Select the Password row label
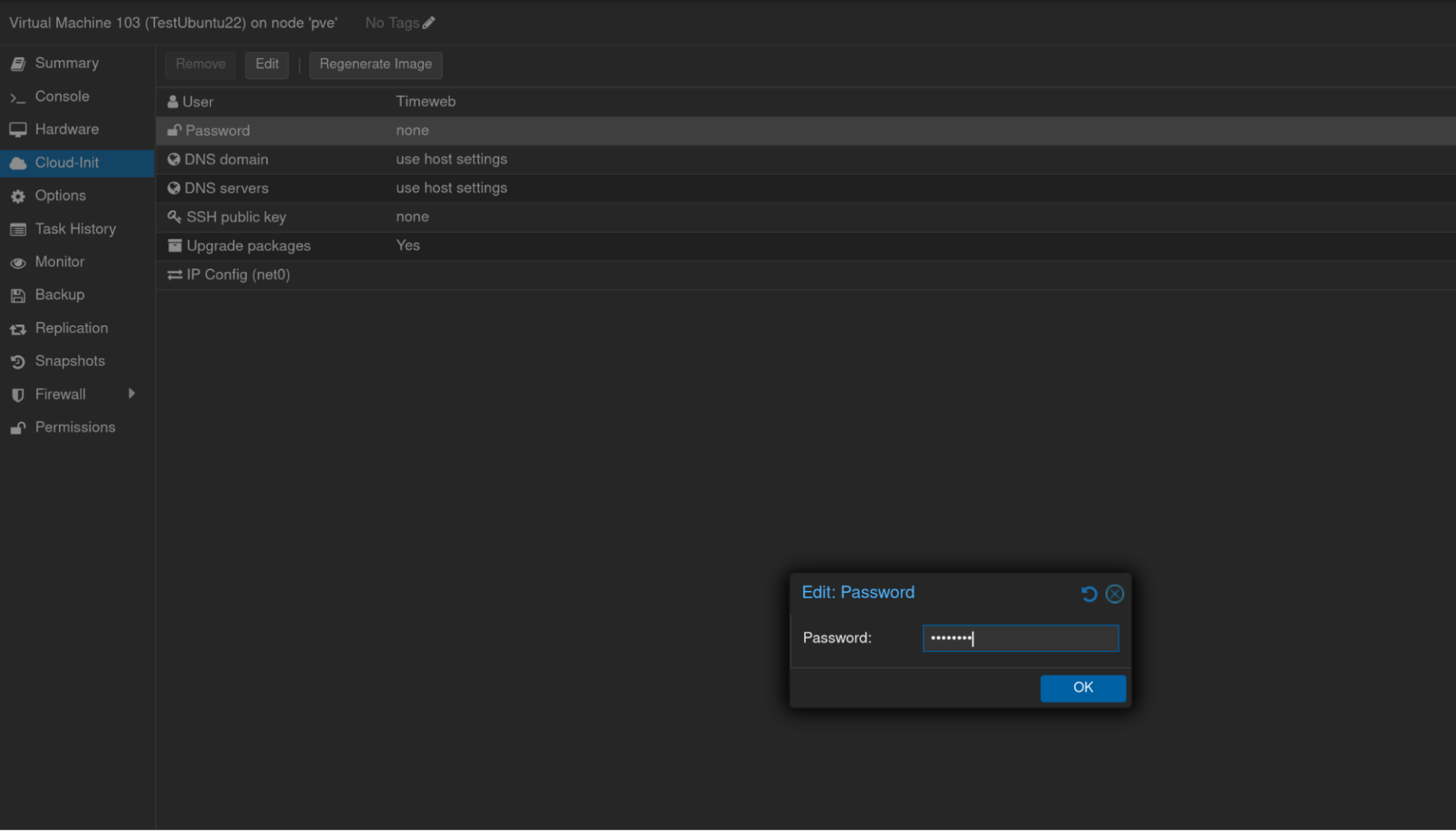This screenshot has width=1456, height=831. tap(218, 130)
